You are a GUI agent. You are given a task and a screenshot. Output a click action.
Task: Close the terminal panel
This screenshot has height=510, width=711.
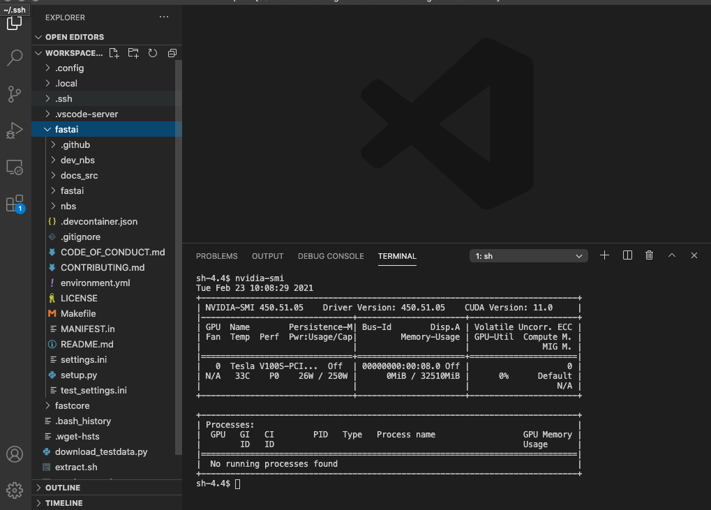coord(694,255)
